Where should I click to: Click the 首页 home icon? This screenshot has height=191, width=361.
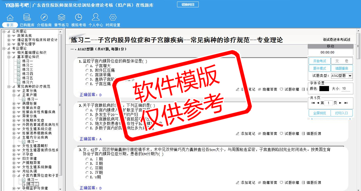pos(10,18)
